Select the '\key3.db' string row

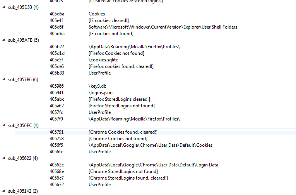[97, 86]
